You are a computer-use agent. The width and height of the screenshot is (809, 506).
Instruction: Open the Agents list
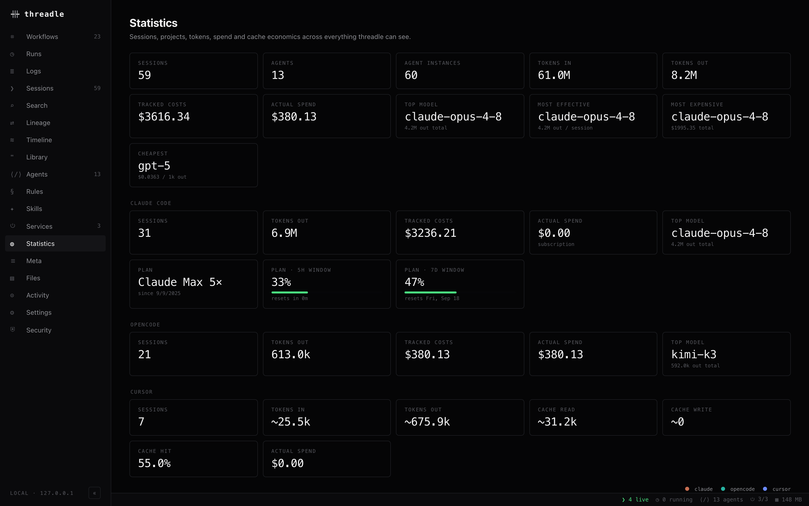(56, 174)
